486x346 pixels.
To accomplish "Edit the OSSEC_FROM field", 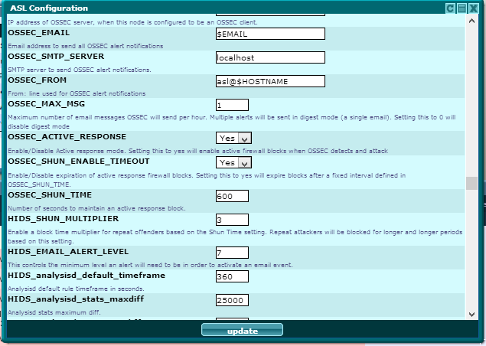I will [x=270, y=81].
